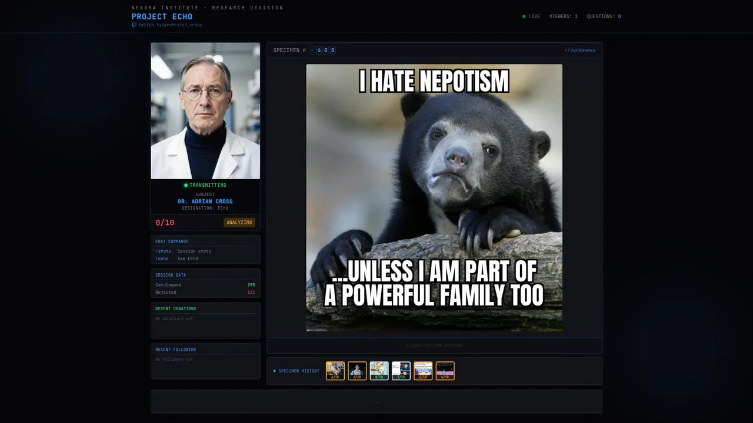Click the DR. ADRIAN CROSS name

click(x=205, y=202)
